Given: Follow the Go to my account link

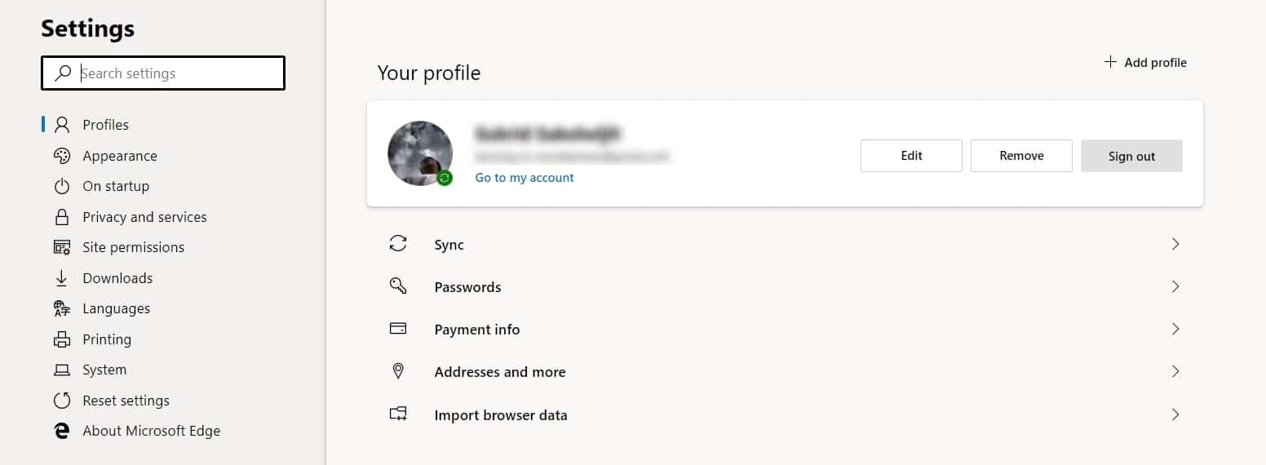Looking at the screenshot, I should click(525, 178).
